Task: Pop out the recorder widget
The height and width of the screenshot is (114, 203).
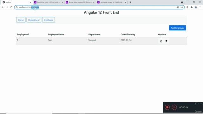Action: point(195,104)
